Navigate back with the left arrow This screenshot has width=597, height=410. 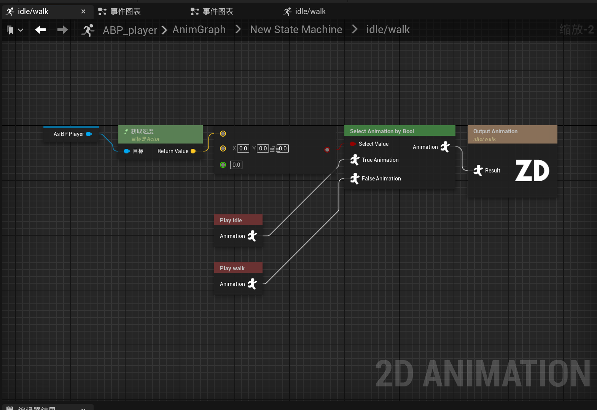click(40, 30)
